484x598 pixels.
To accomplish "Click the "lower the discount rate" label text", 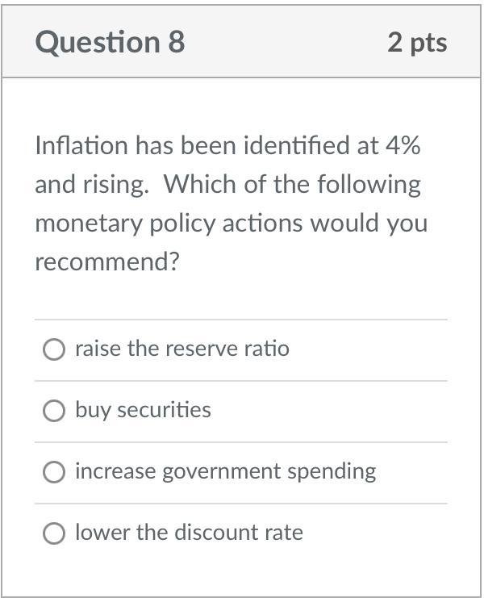I will [x=189, y=532].
